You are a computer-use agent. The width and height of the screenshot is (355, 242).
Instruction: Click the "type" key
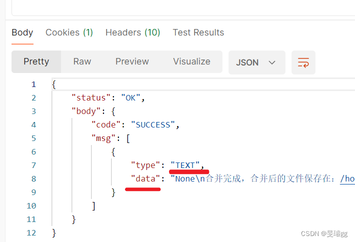point(145,165)
